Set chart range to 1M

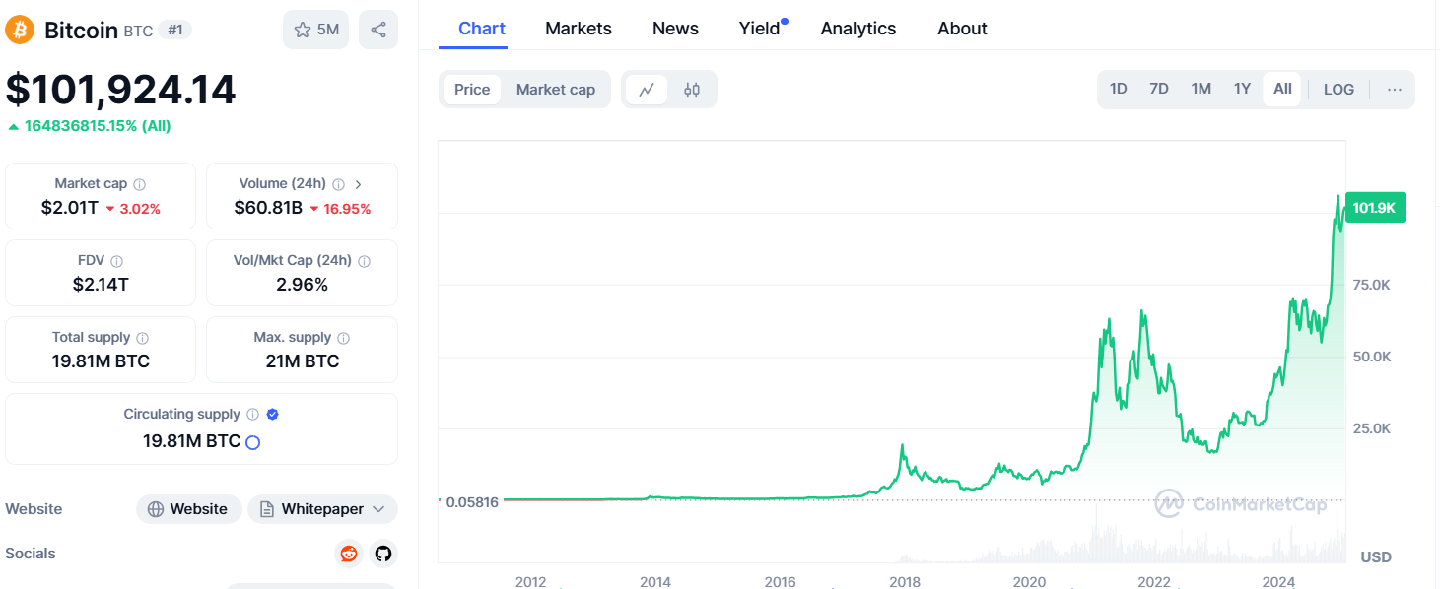coord(1200,89)
